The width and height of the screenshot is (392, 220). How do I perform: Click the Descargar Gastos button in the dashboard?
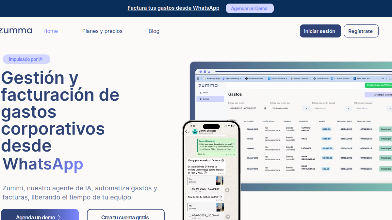coord(378,95)
